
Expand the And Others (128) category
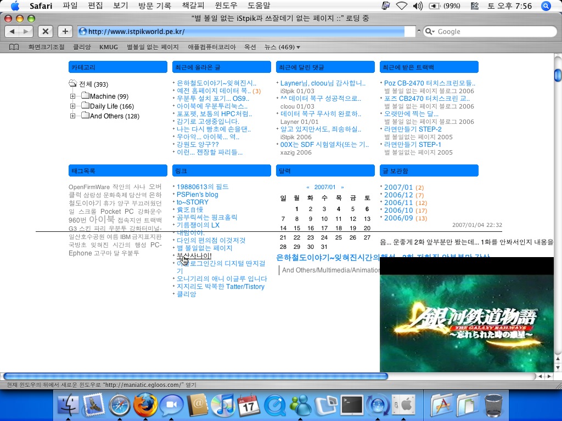pos(72,116)
